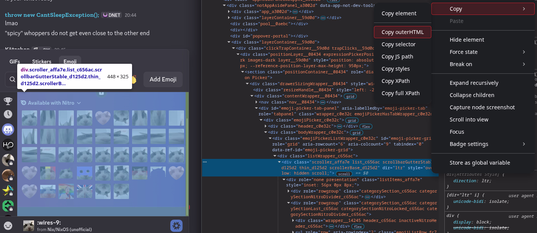Collapse the positionContainer__08434 section
Image resolution: width=537 pixels, height=233 pixels.
coord(242,72)
